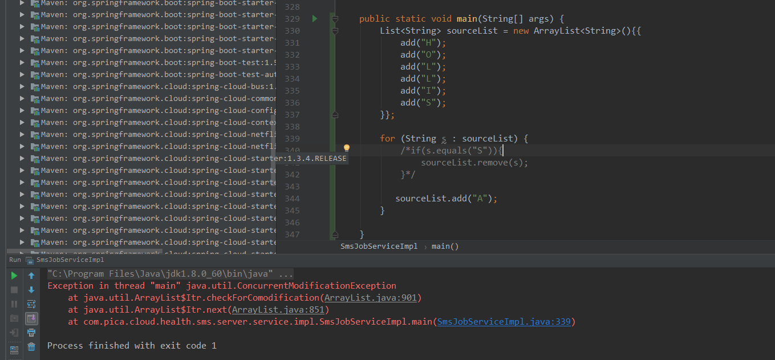Clear all console output using trash icon
This screenshot has width=775, height=360.
coord(31,346)
